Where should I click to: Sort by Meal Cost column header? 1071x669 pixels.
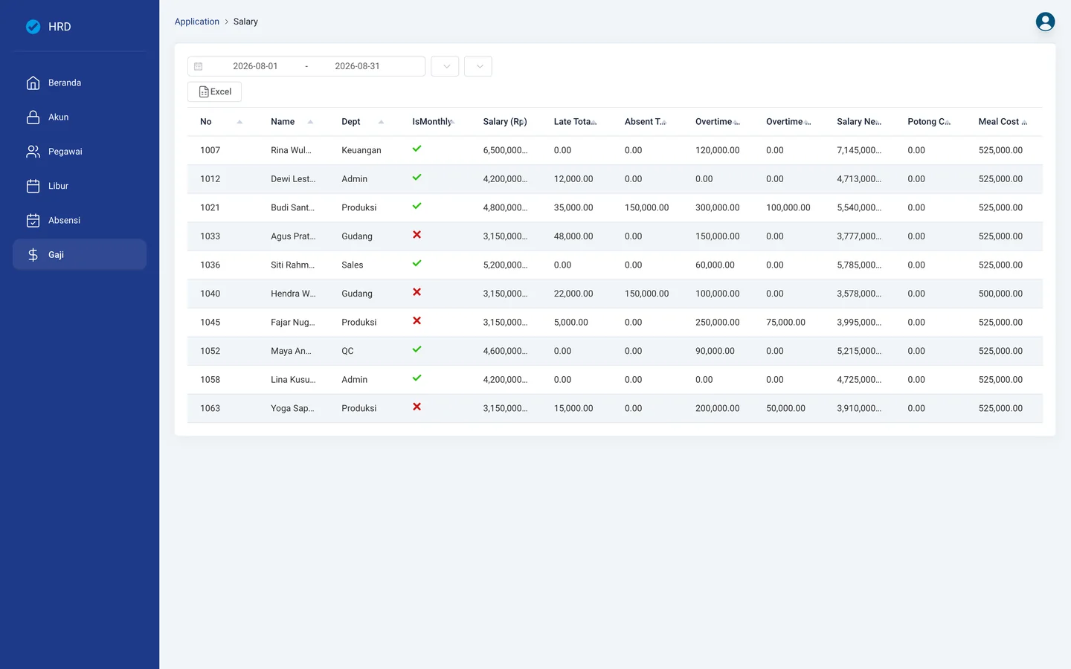point(1002,122)
